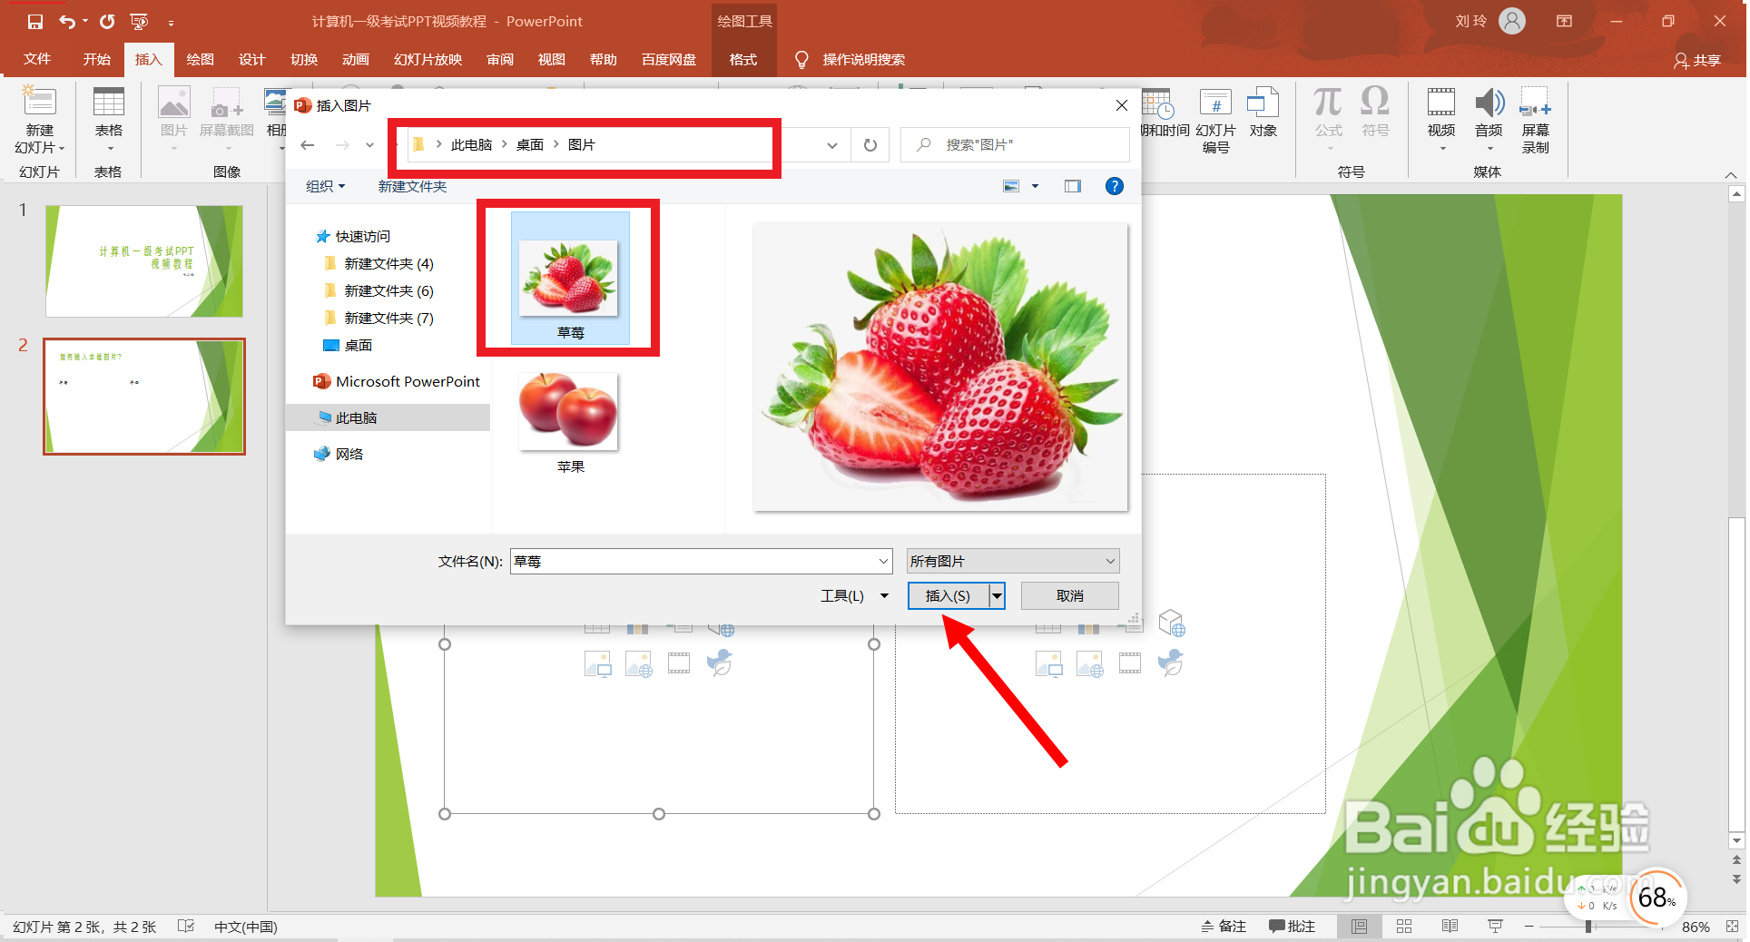Switch to slide sorter view in status bar

(x=1404, y=926)
